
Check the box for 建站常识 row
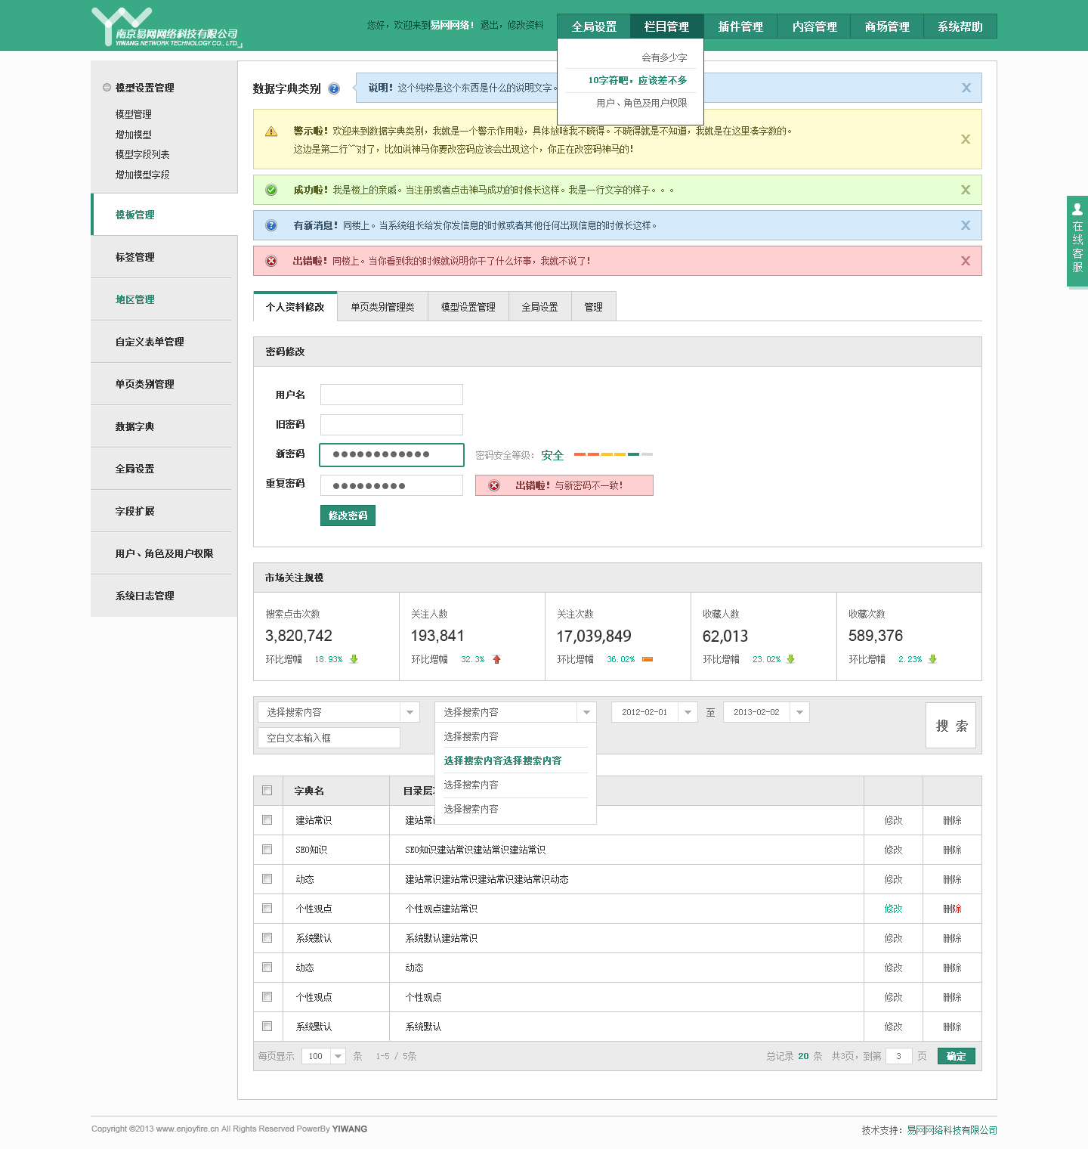(x=267, y=820)
